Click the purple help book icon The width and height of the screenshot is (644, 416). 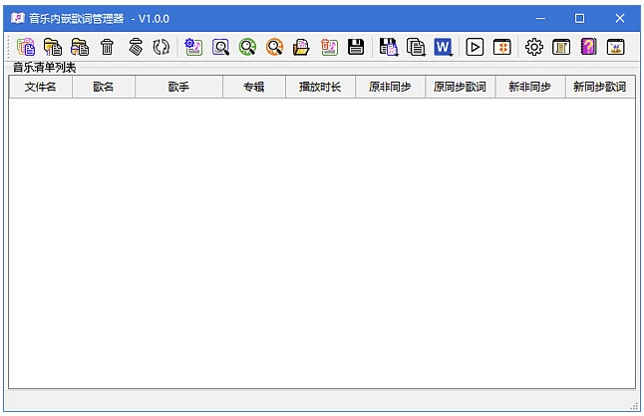coord(588,47)
